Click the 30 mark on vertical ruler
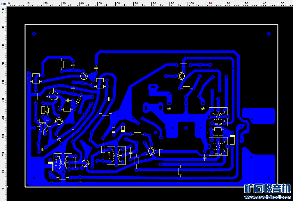The width and height of the screenshot is (293, 201). click(3, 136)
